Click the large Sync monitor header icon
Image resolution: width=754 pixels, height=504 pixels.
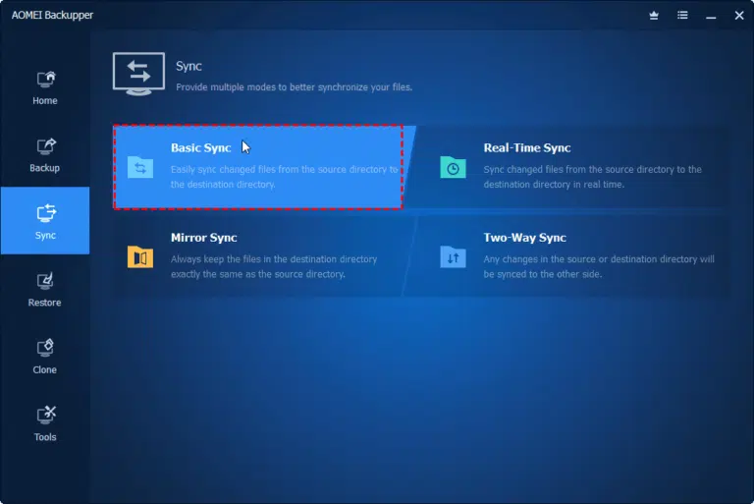click(x=139, y=74)
